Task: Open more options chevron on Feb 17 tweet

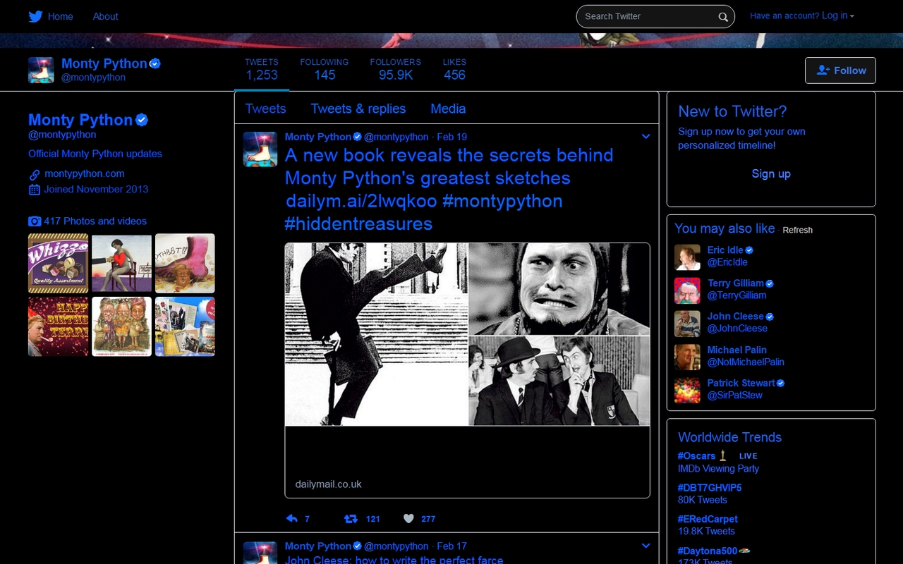Action: [x=646, y=546]
